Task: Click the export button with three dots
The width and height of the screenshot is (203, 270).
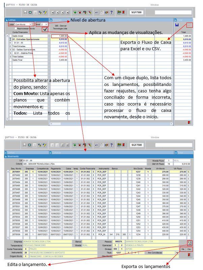Action: [x=190, y=25]
